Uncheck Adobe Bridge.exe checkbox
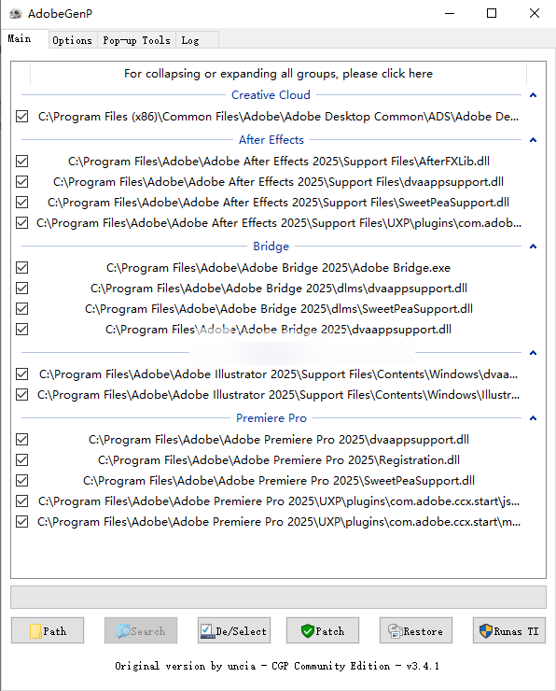 pyautogui.click(x=22, y=267)
